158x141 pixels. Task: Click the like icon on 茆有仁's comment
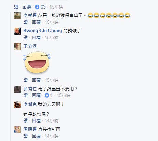click(47, 95)
